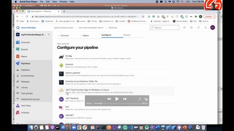Open the user settings icon
Image resolution: width=234 pixels, height=131 pixels.
(x=205, y=28)
